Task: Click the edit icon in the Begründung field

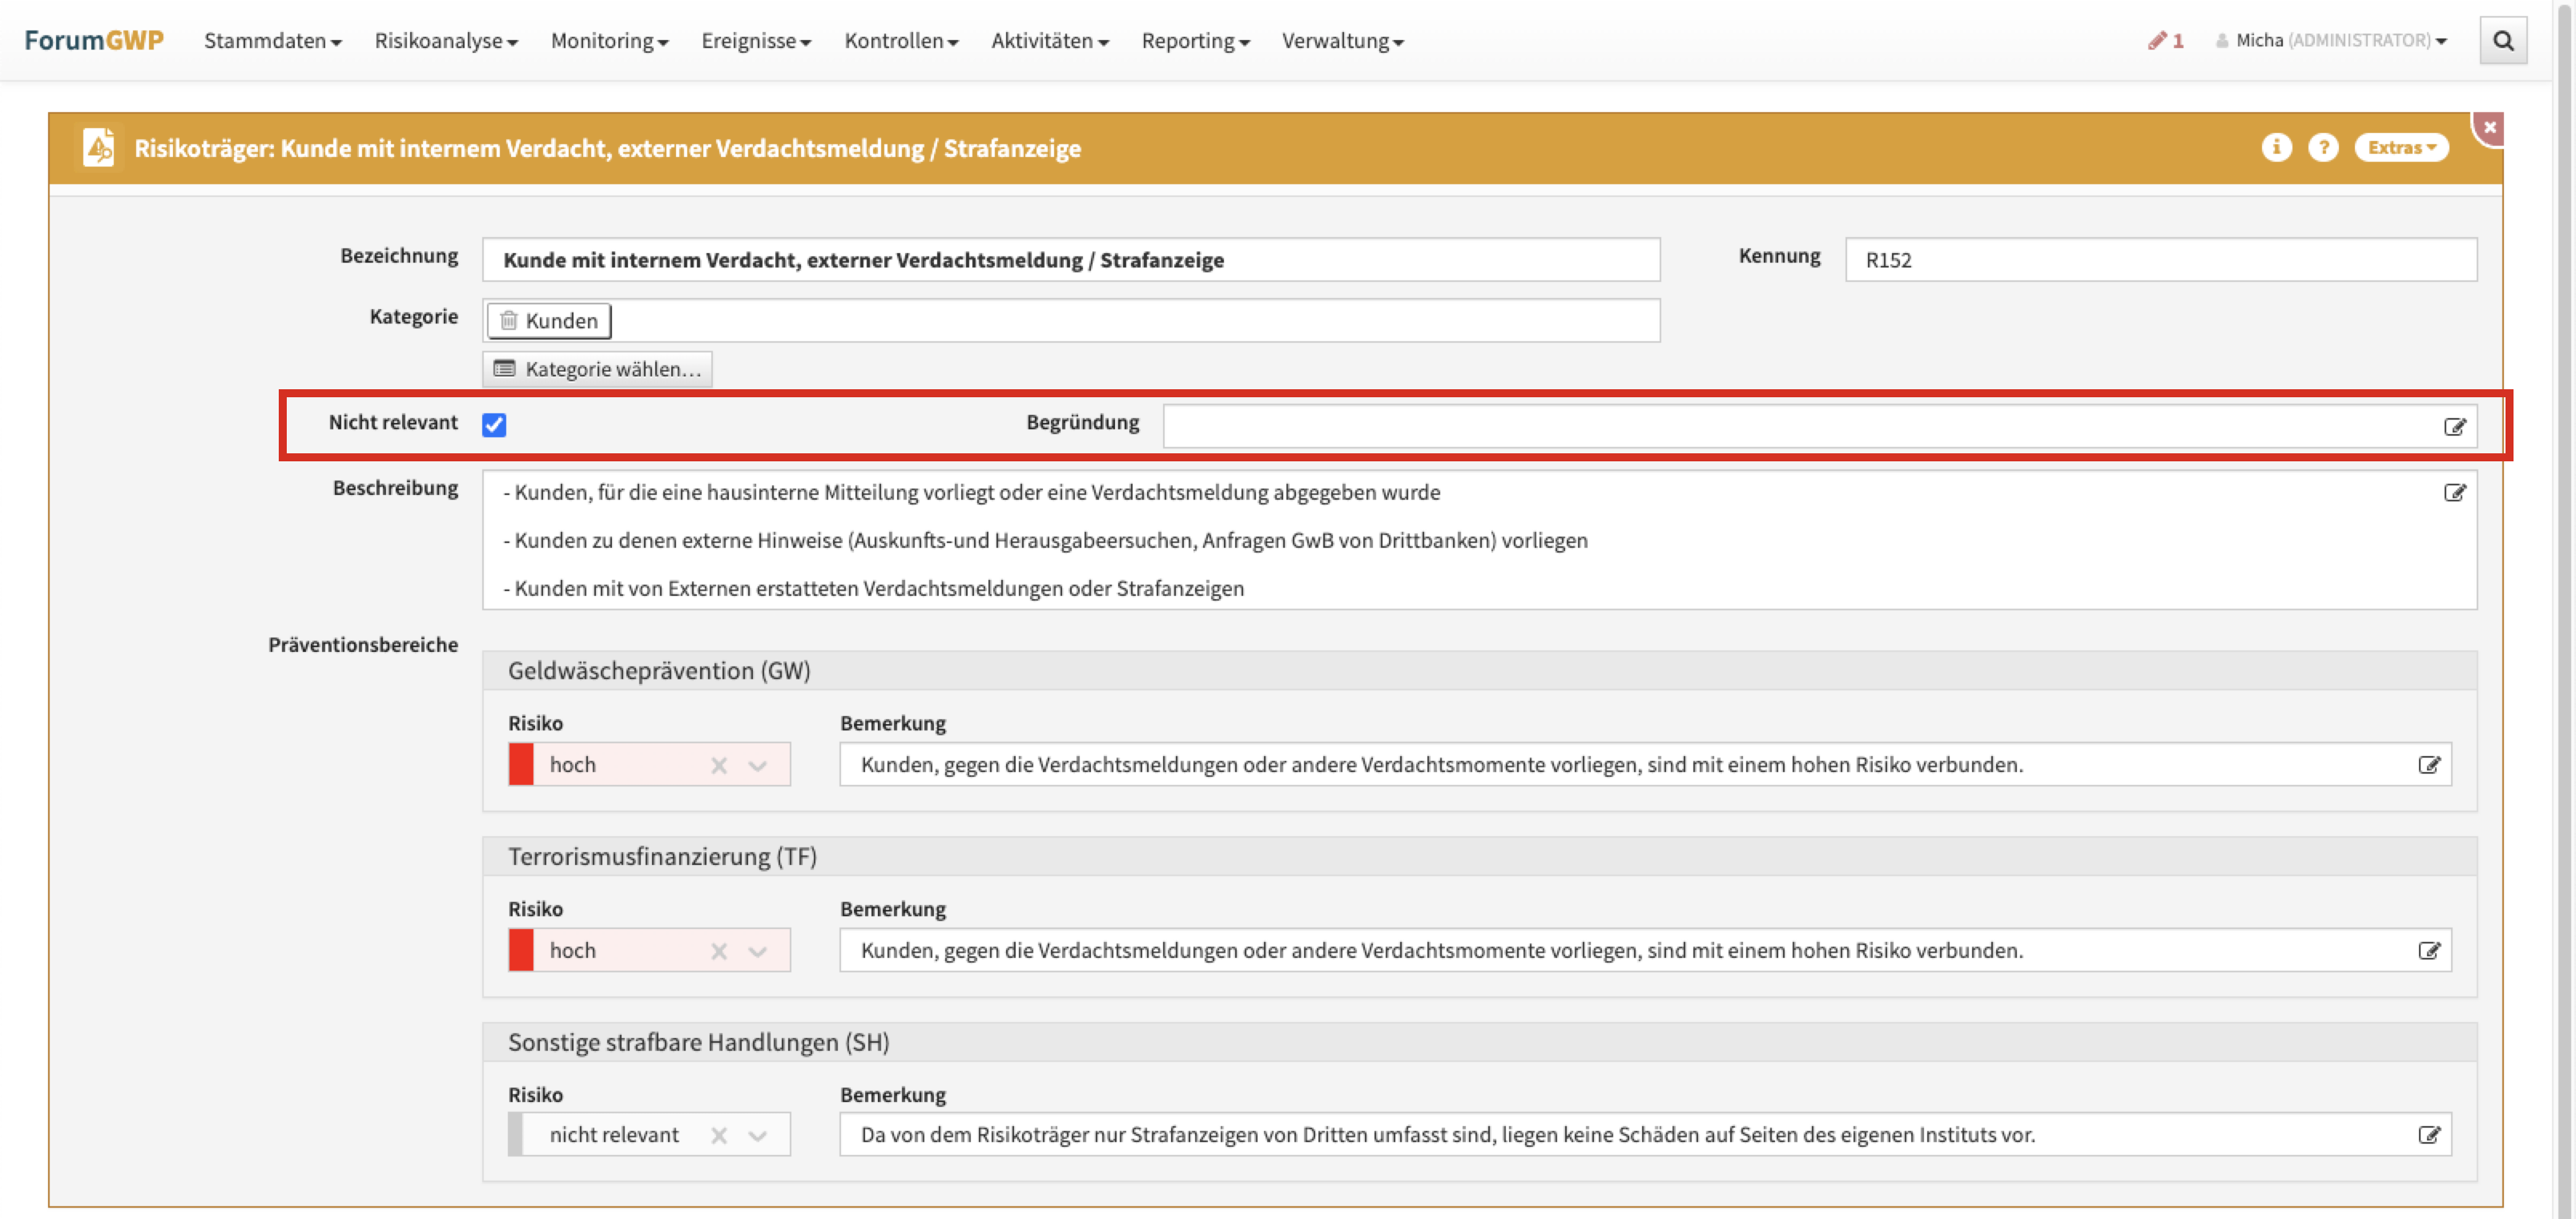Action: pyautogui.click(x=2454, y=427)
